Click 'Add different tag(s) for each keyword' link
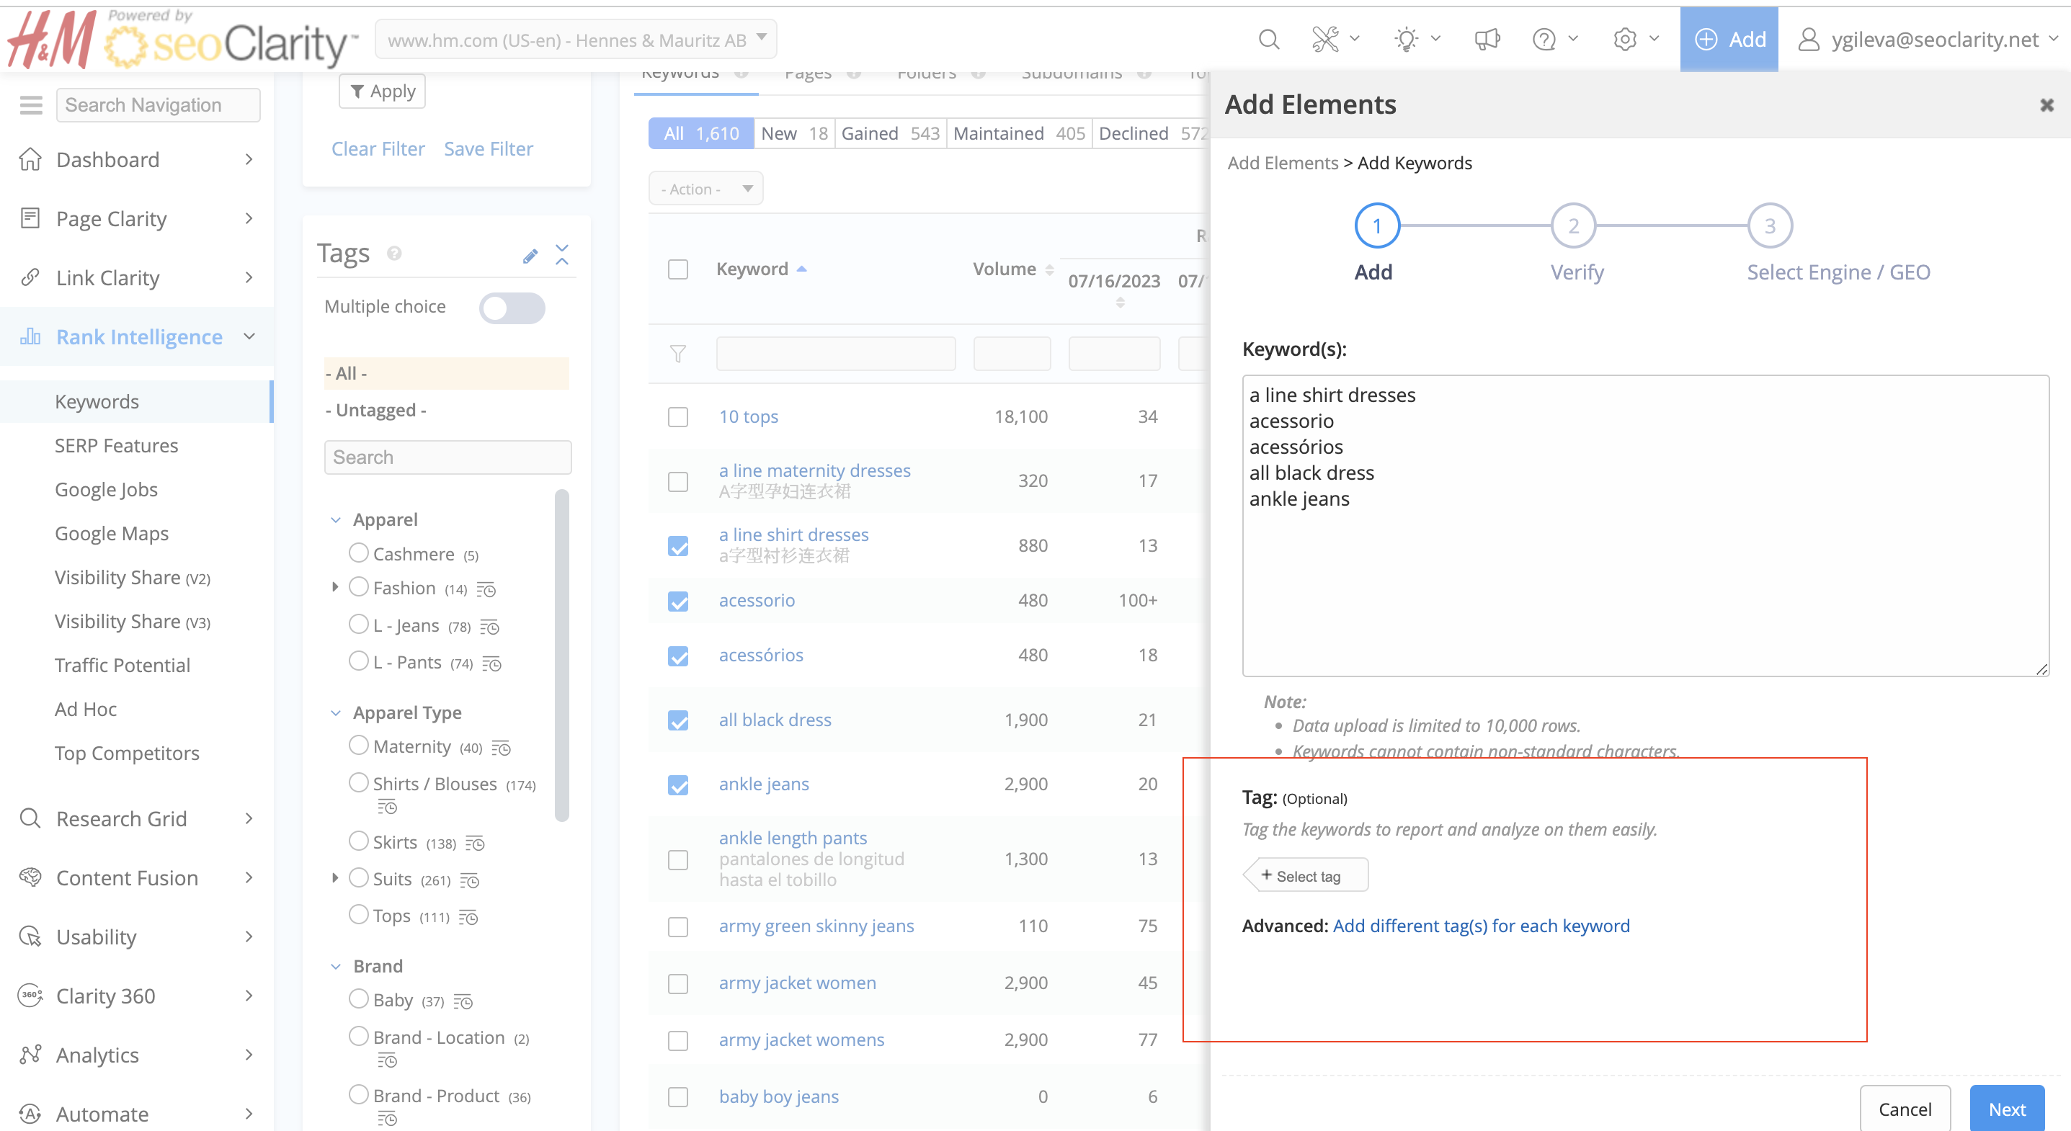2071x1131 pixels. [x=1481, y=926]
